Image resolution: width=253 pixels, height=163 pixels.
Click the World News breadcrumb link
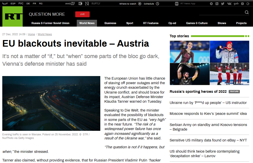(x=45, y=34)
